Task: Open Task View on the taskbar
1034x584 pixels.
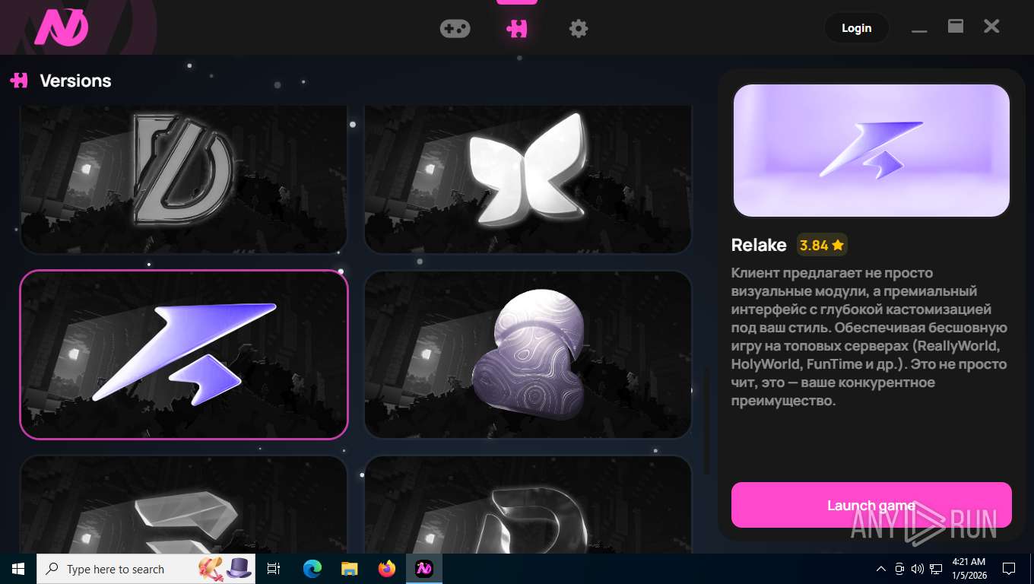Action: pos(274,569)
